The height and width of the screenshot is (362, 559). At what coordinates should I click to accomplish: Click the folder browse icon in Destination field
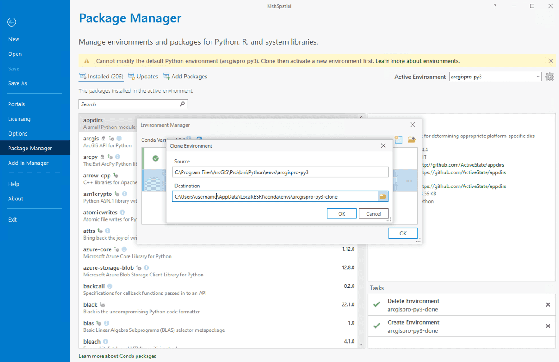point(383,196)
